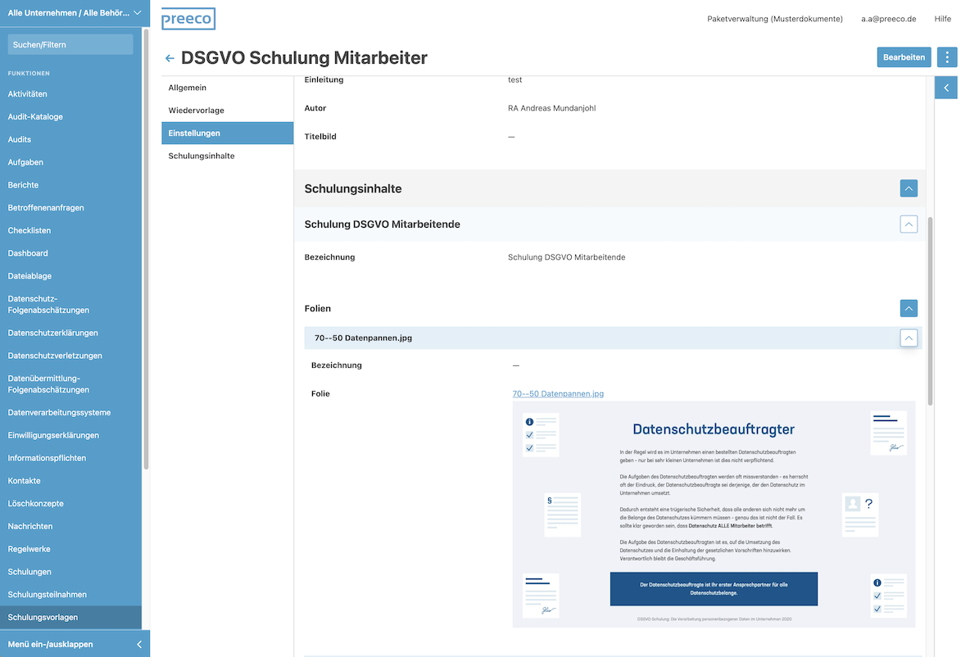Open the three-dot more options menu
The height and width of the screenshot is (657, 961).
pyautogui.click(x=947, y=57)
